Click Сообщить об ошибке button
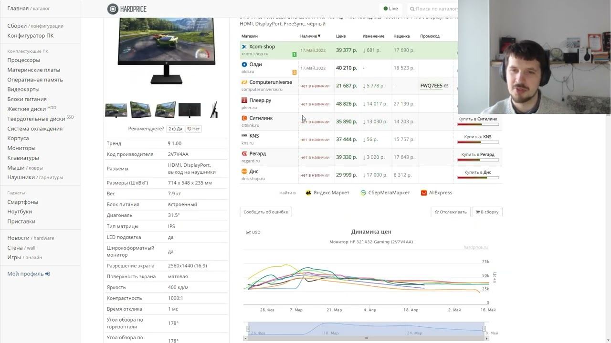 (x=266, y=212)
